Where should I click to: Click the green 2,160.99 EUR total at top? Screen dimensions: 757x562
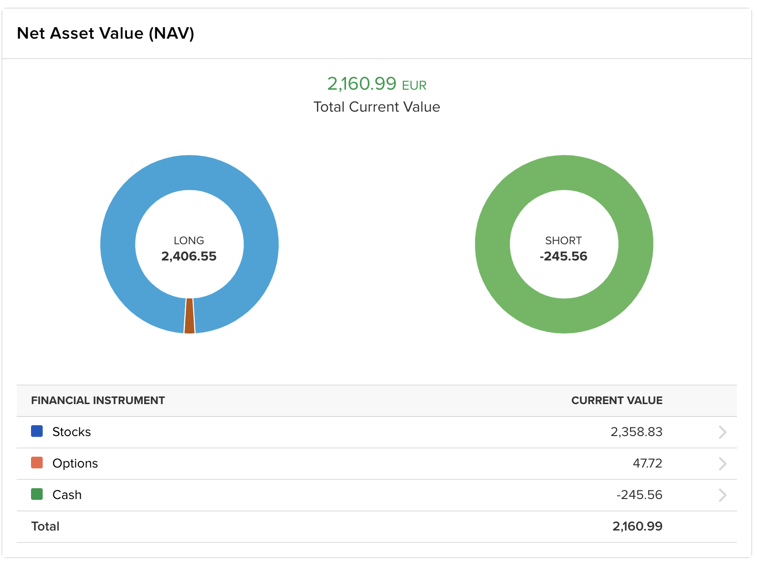tap(377, 84)
